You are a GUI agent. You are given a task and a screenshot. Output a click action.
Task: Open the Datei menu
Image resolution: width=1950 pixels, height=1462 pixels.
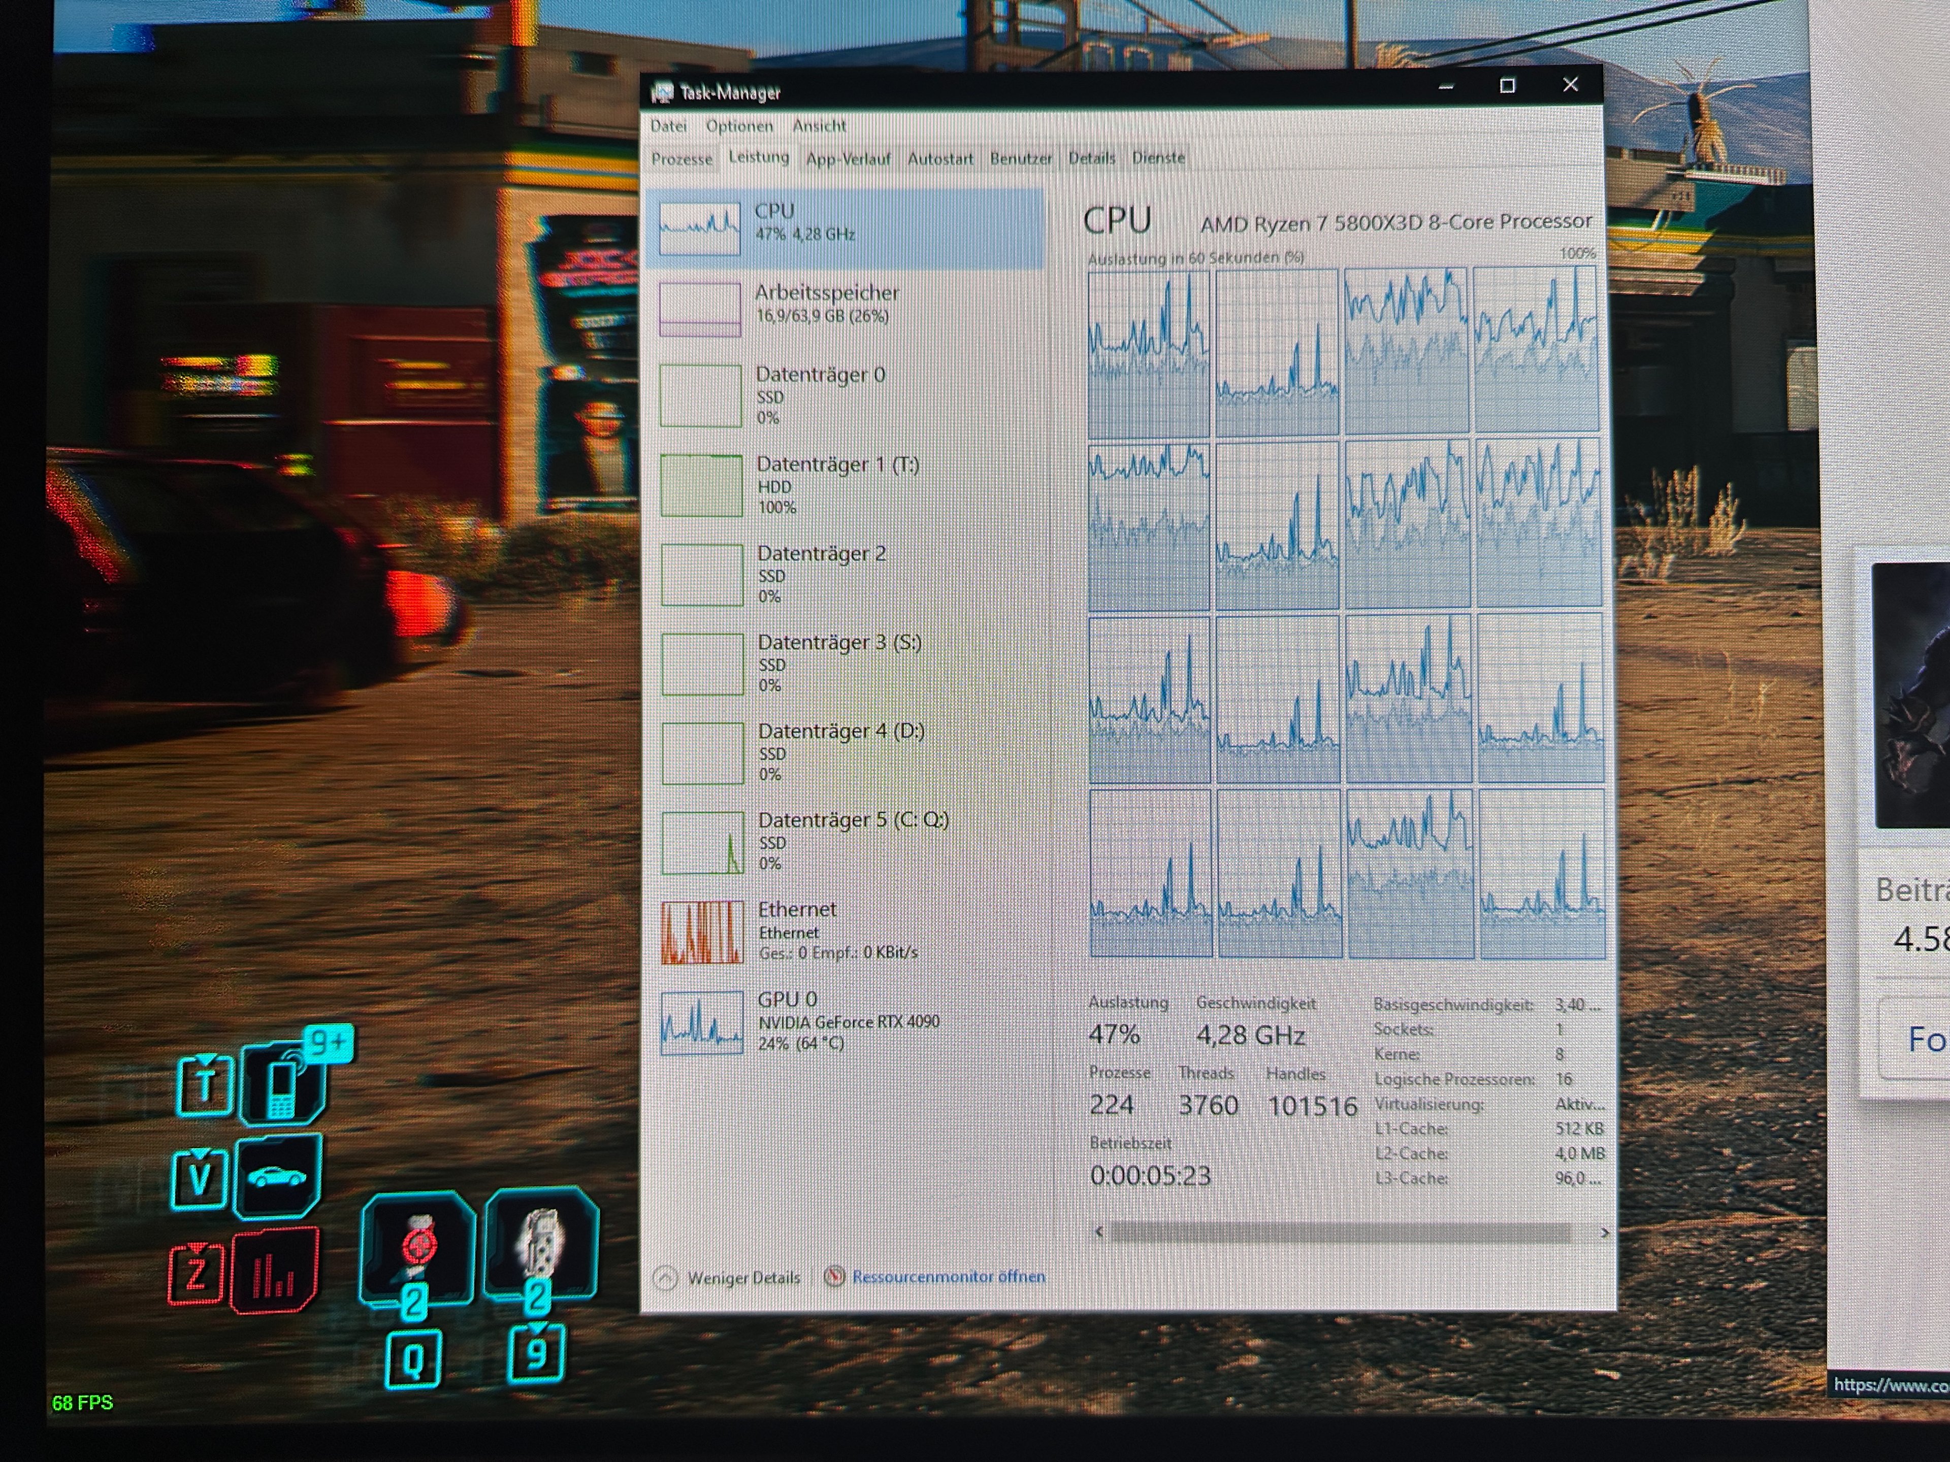click(x=668, y=126)
